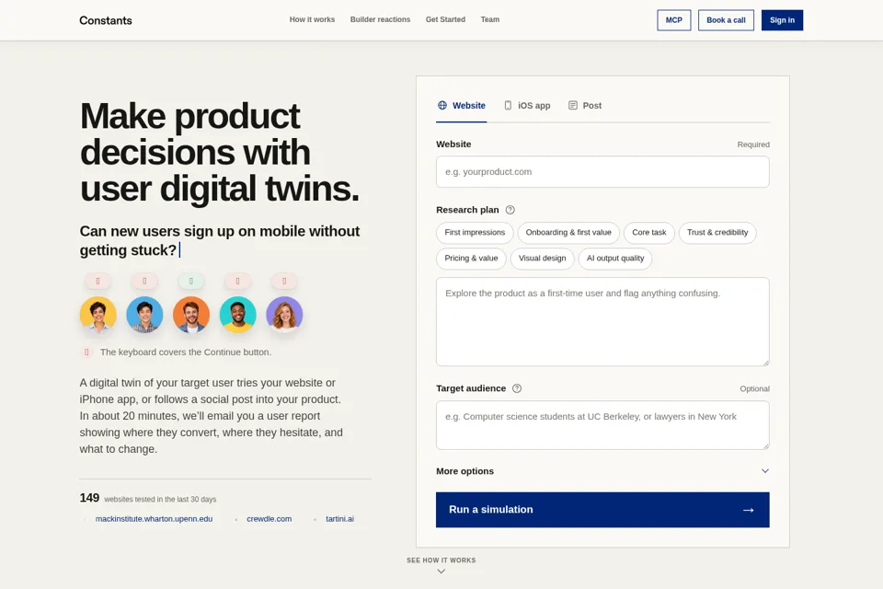Select the Website tab

(461, 106)
